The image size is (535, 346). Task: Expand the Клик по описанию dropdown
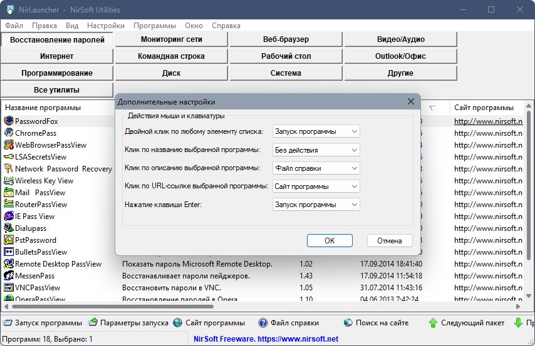pyautogui.click(x=316, y=168)
